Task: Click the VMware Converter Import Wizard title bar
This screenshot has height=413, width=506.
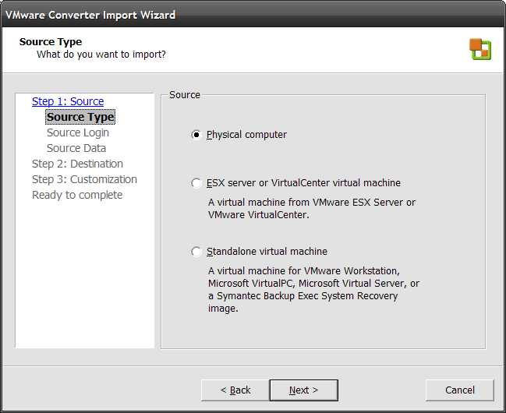Action: [x=253, y=15]
